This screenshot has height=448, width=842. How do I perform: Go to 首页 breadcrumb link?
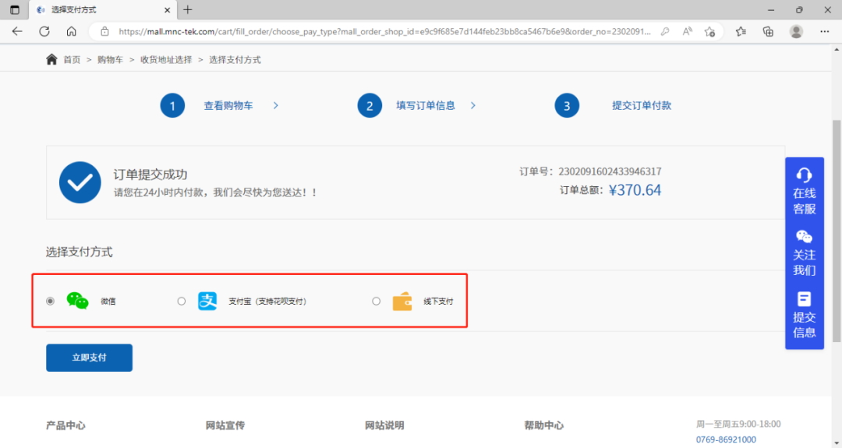pos(72,59)
